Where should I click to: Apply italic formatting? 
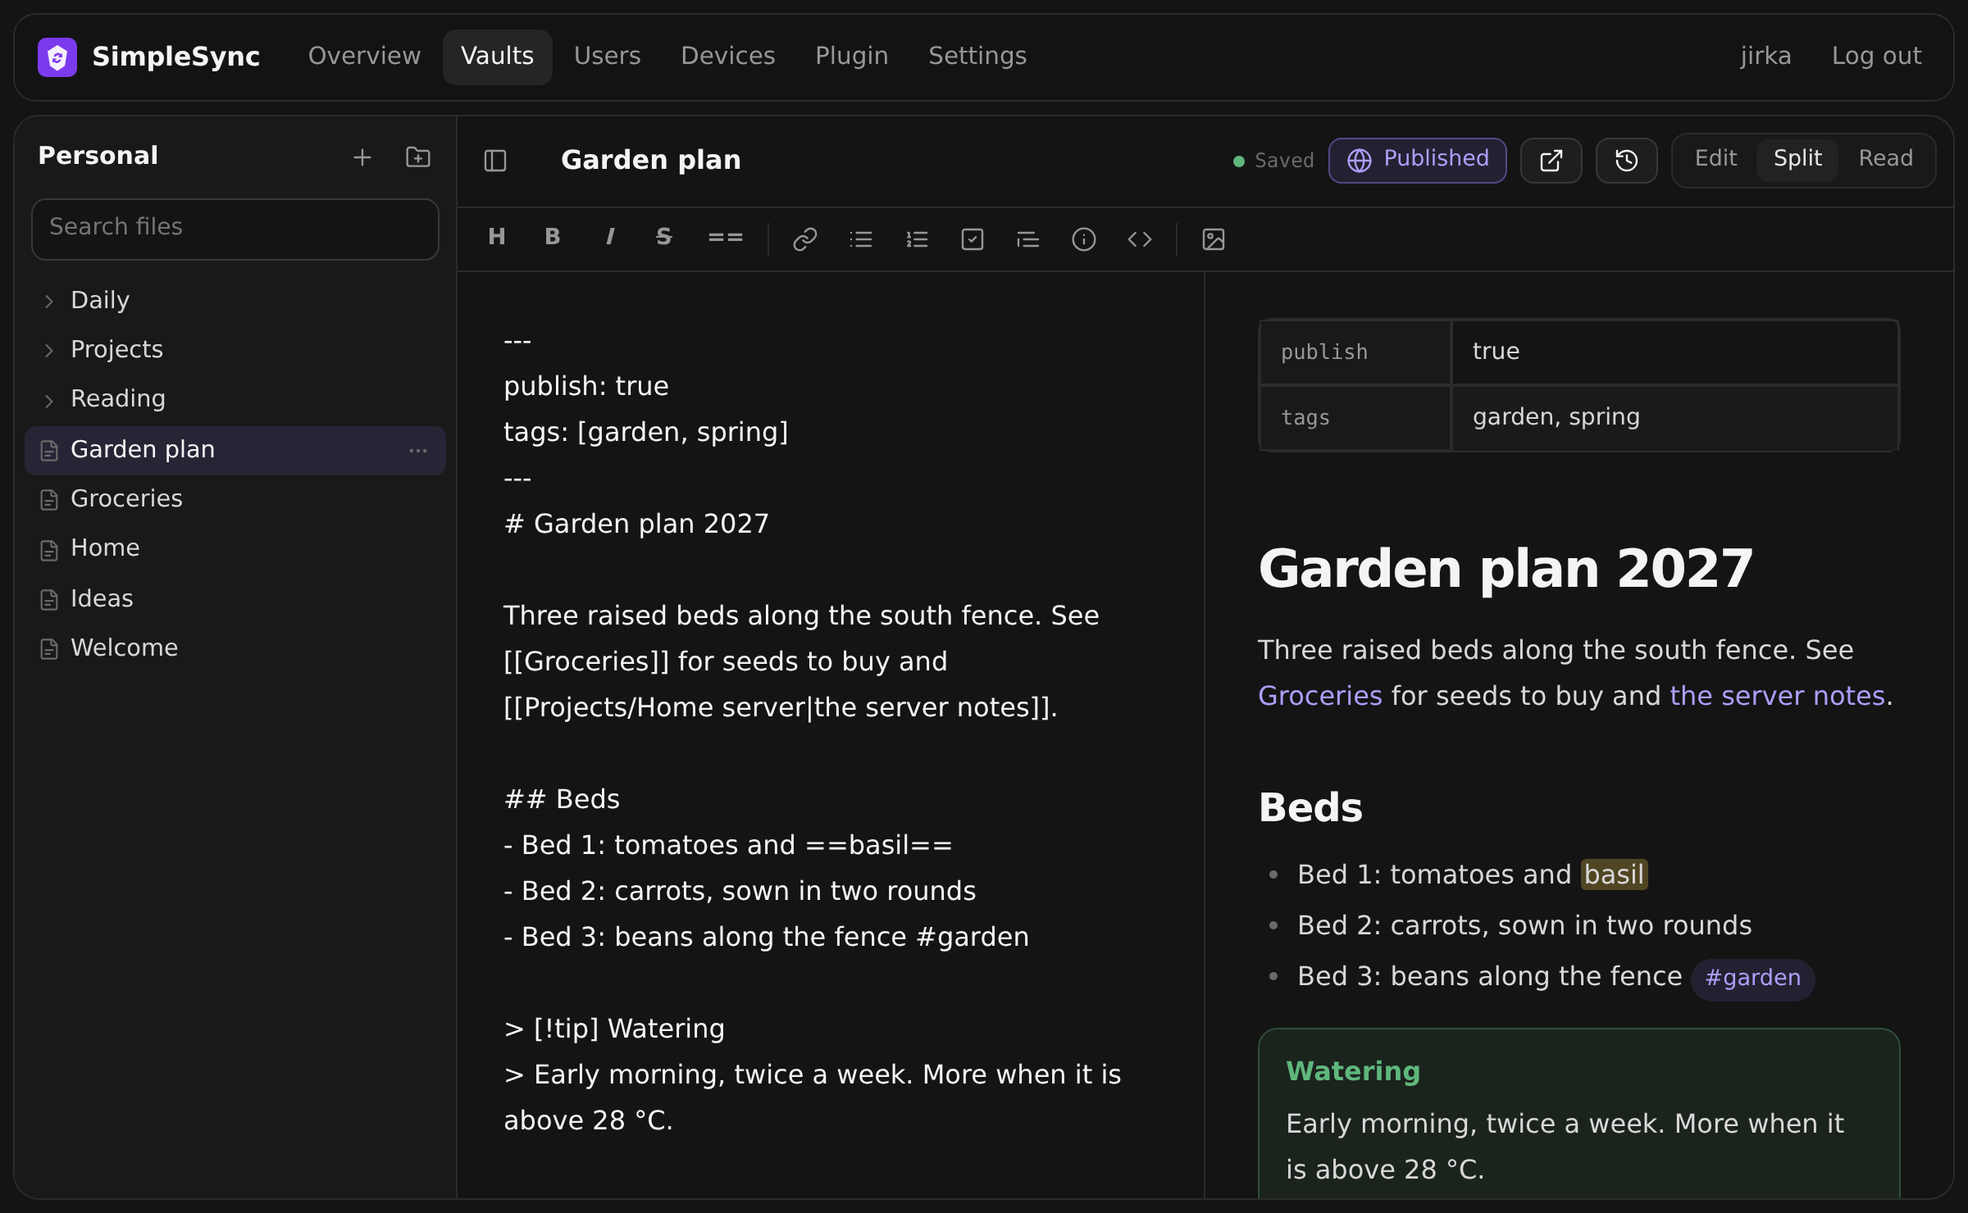click(x=609, y=238)
